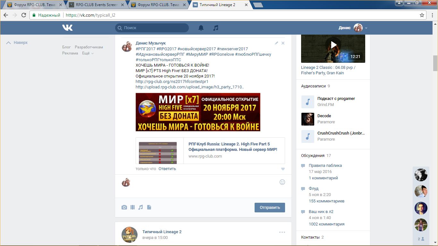438x246 pixels.
Task: Open the Ваш ник в л2 discussion
Action: (321, 212)
